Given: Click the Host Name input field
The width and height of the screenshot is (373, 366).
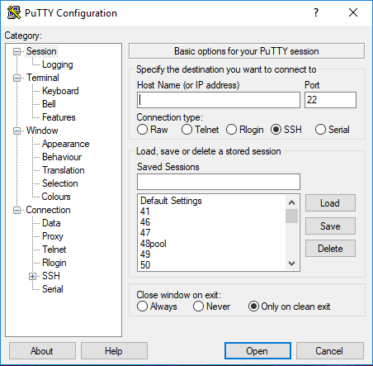Looking at the screenshot, I should [219, 100].
